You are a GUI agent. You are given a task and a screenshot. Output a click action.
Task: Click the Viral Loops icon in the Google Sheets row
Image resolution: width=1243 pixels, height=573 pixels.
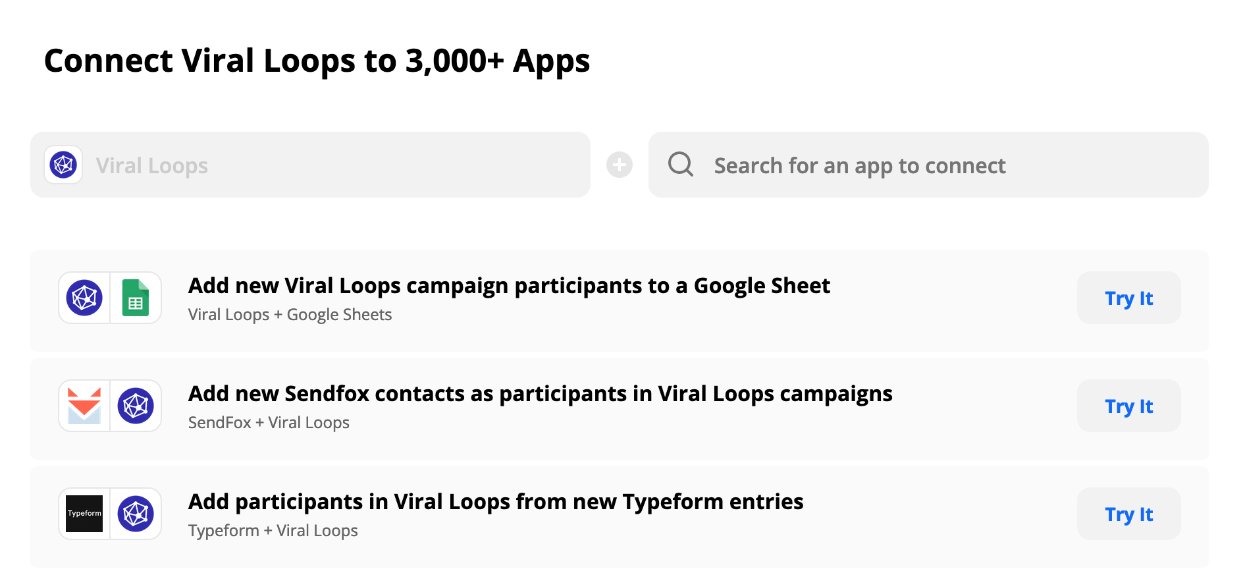tap(84, 298)
